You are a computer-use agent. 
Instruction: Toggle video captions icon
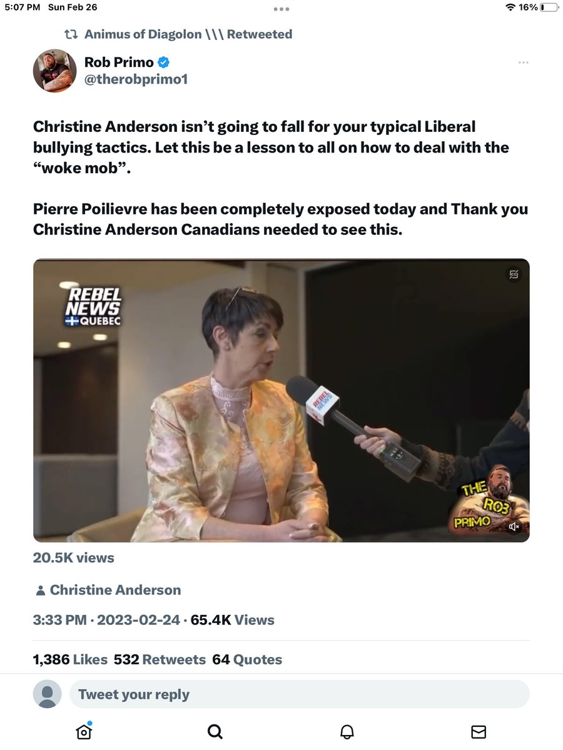pyautogui.click(x=514, y=274)
